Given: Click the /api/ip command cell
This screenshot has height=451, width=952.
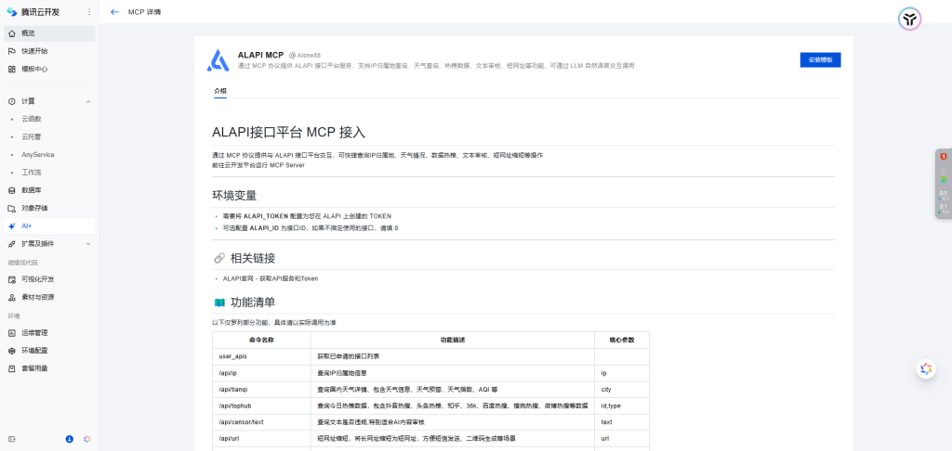Looking at the screenshot, I should pos(261,373).
